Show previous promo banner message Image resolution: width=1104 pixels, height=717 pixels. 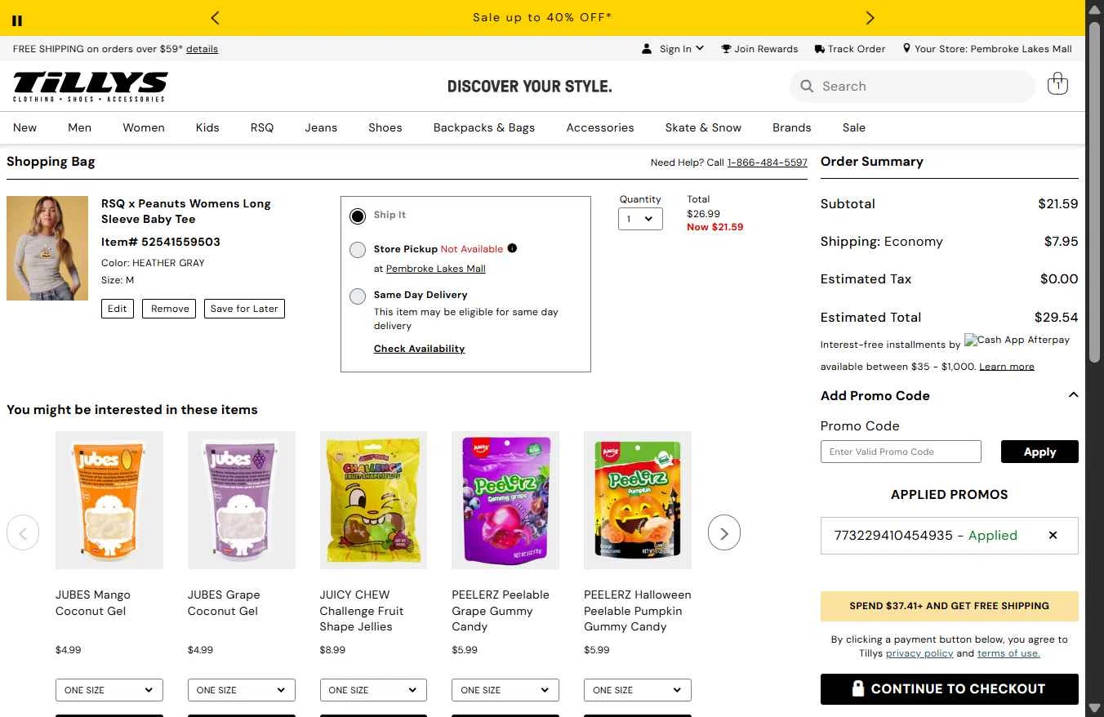tap(216, 18)
